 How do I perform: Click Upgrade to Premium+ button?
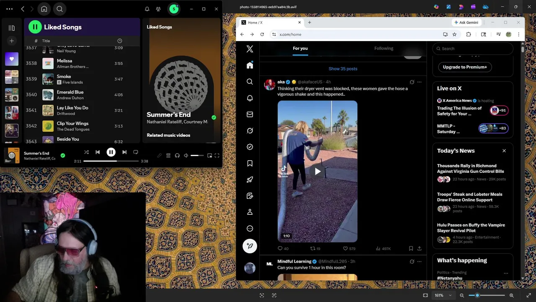pos(465,67)
